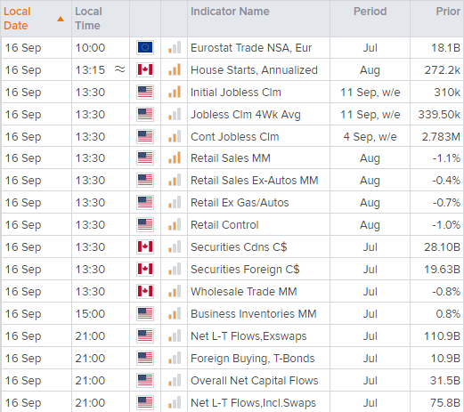The width and height of the screenshot is (464, 412).
Task: Click US flag beside Overall Net Capital Flows
Action: click(145, 380)
